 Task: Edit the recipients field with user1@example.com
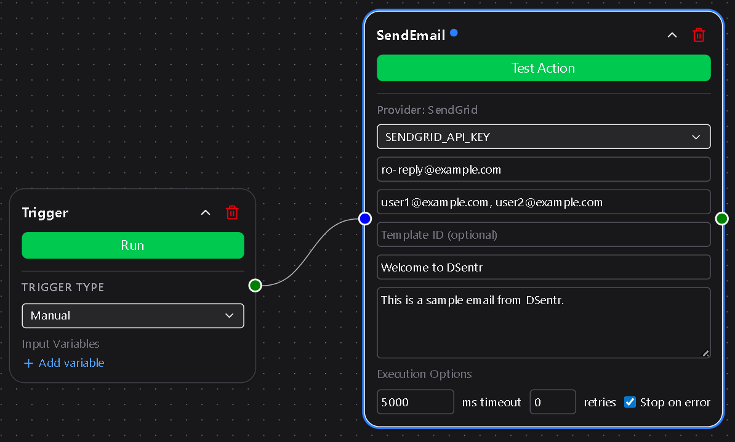[544, 202]
